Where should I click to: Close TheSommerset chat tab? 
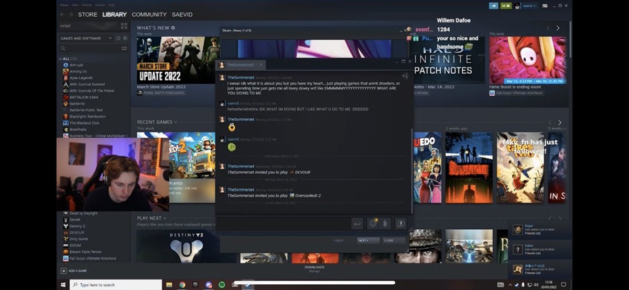[x=261, y=65]
